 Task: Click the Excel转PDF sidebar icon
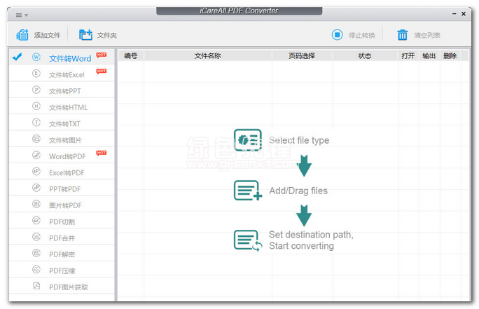36,172
